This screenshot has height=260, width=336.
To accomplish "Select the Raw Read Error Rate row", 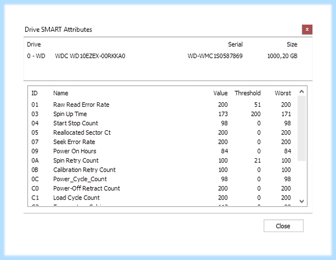I will tap(161, 105).
